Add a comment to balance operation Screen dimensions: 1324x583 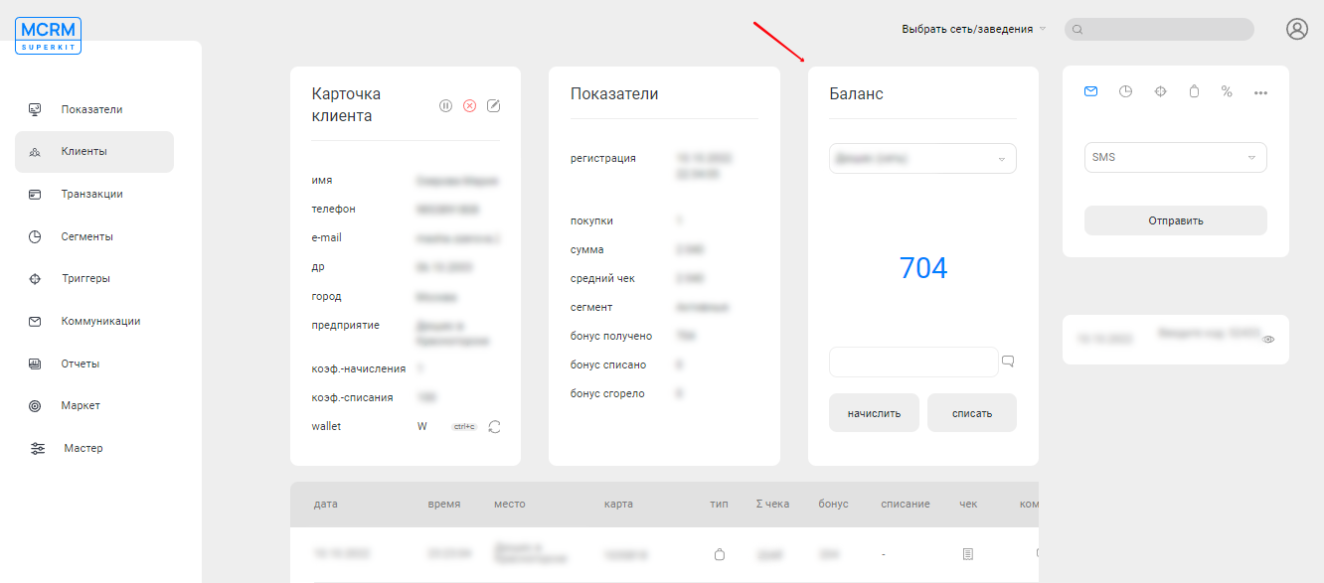click(1008, 361)
